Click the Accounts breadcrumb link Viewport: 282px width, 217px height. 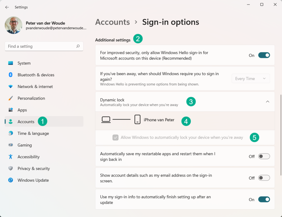[112, 22]
